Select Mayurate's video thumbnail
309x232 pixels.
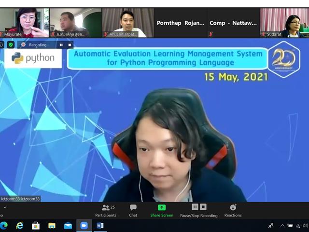tap(24, 23)
